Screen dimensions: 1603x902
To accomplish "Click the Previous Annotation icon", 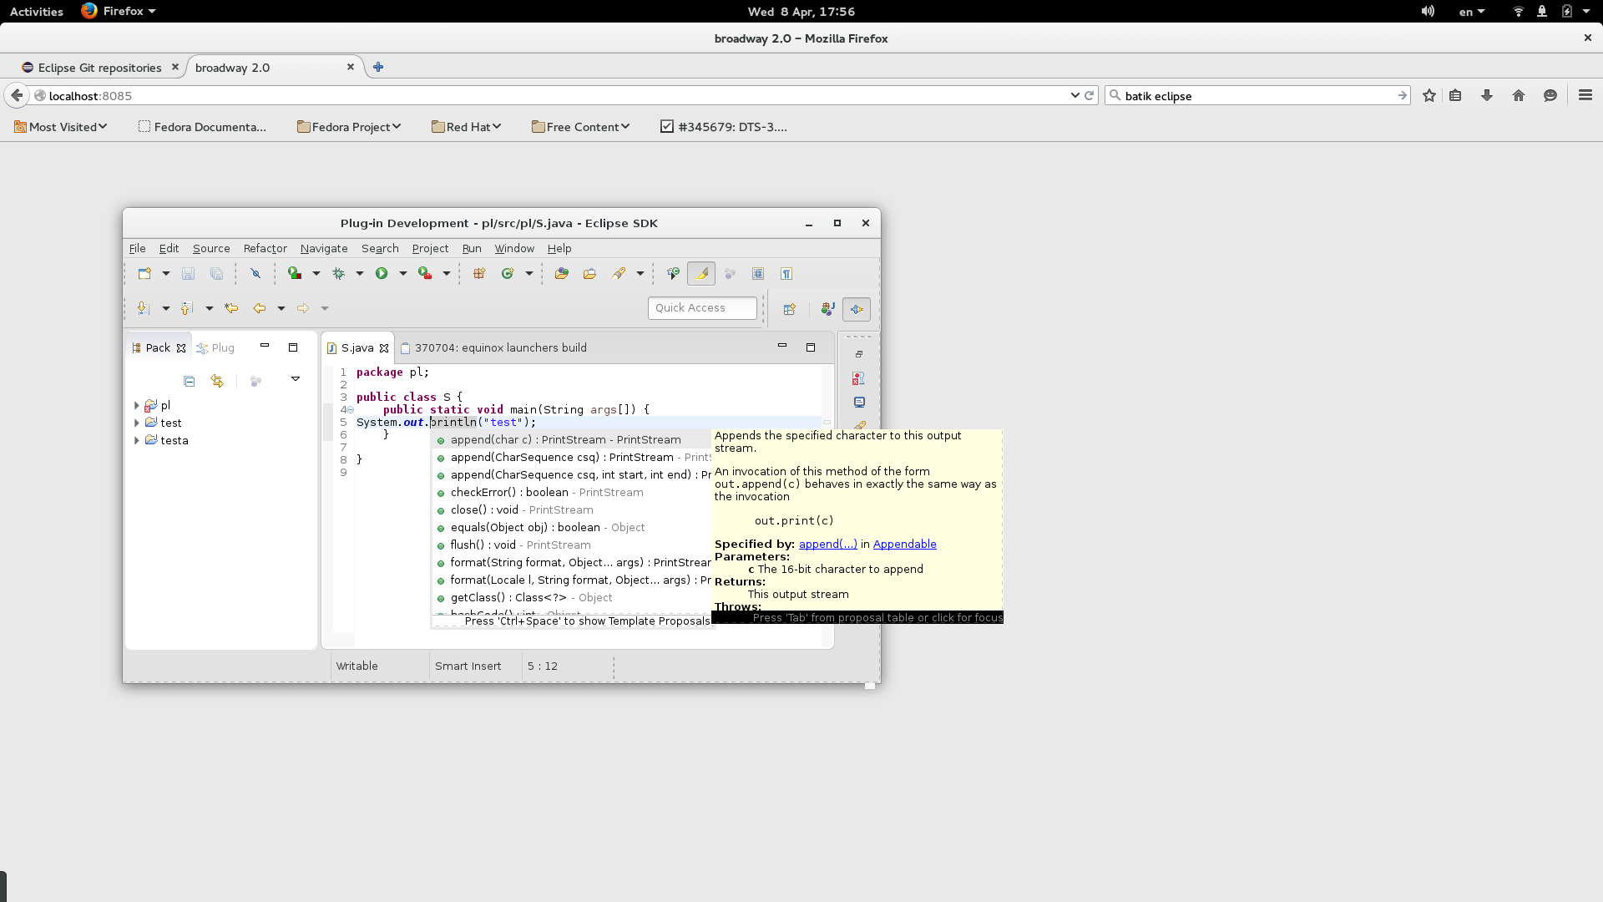I will (187, 308).
